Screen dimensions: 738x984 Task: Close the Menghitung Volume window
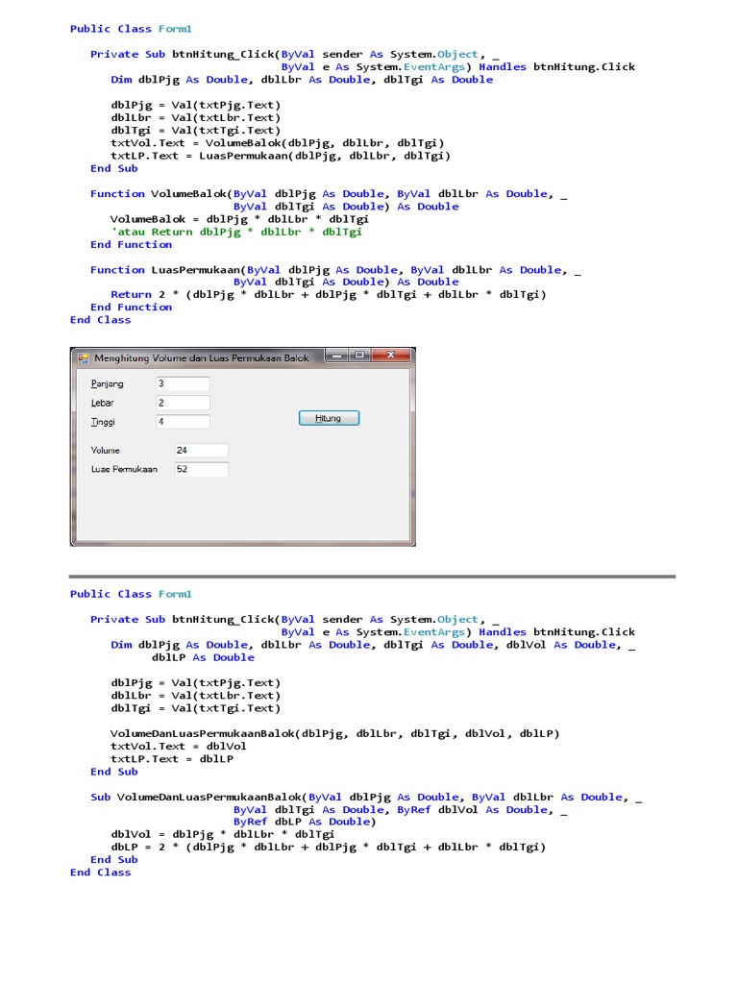tap(391, 356)
